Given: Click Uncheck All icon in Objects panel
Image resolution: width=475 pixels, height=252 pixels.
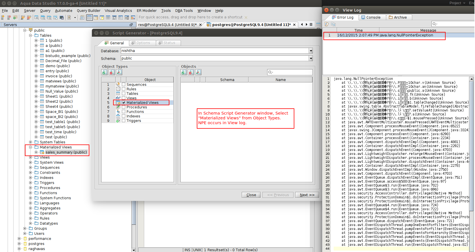Looking at the screenshot, I should pyautogui.click(x=191, y=73).
